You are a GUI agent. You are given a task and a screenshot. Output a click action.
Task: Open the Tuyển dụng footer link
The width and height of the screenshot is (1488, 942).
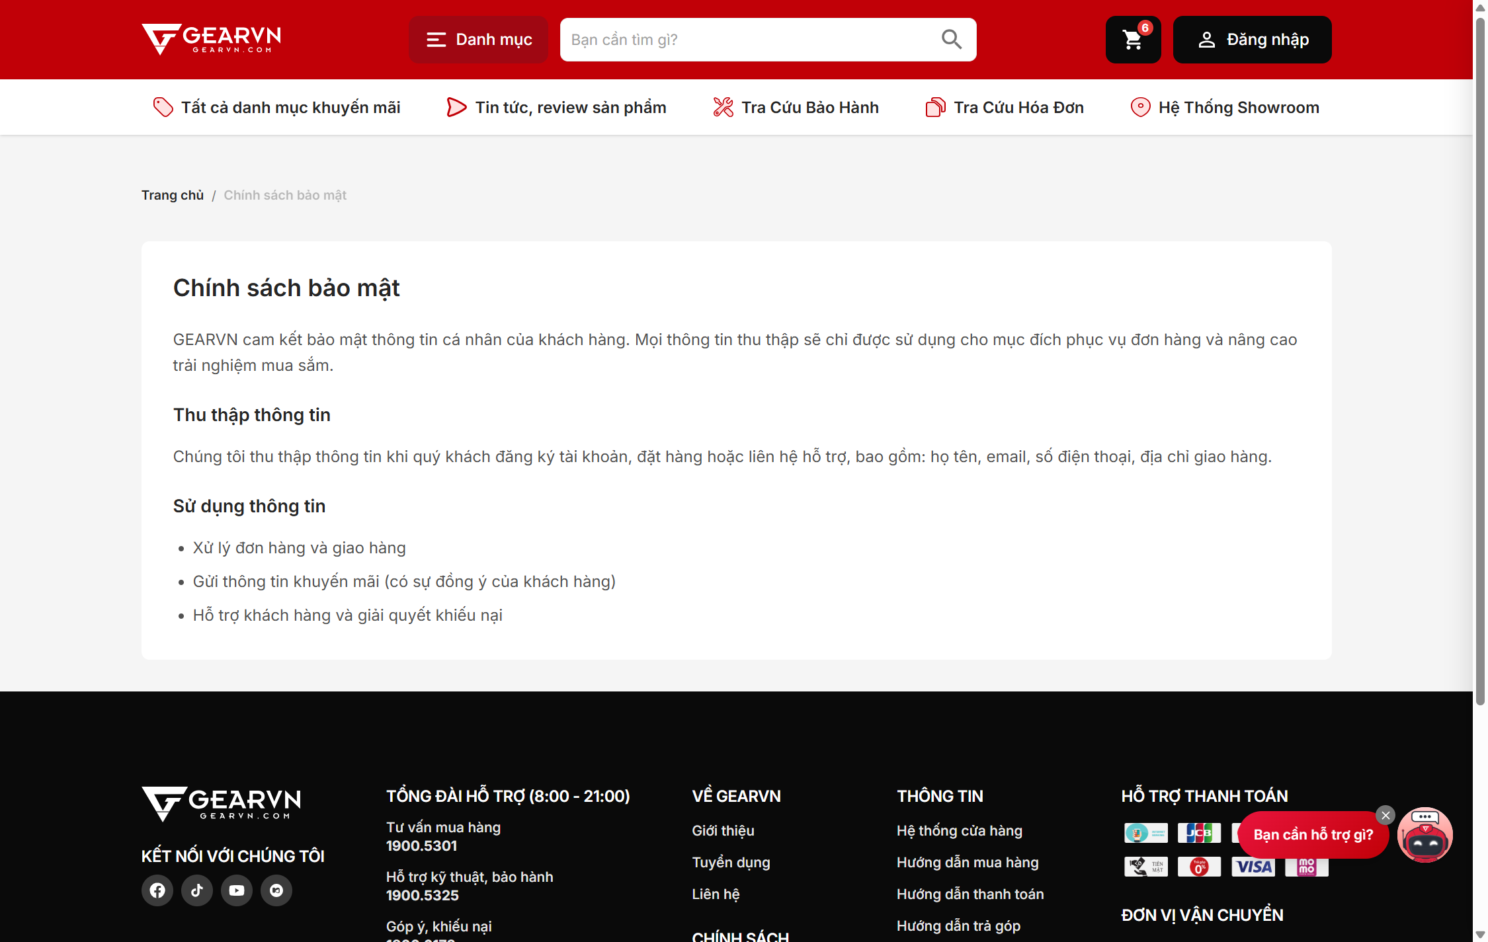coord(731,863)
